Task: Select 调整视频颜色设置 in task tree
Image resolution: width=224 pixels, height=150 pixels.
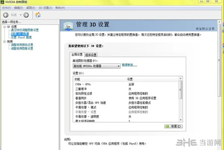Action: coord(22,45)
